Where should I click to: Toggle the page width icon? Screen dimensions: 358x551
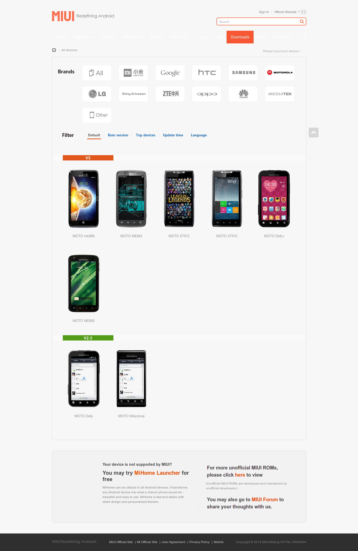(304, 12)
